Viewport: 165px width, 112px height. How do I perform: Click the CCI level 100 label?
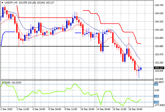coord(156,84)
